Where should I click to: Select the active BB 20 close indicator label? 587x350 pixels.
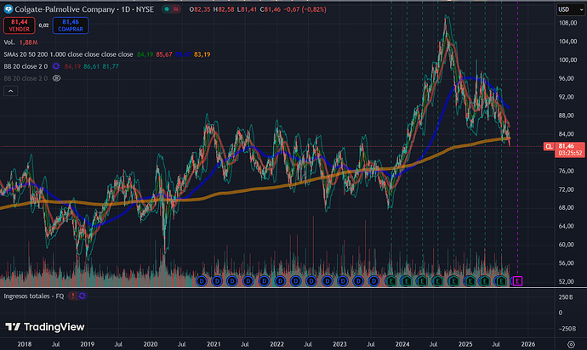27,65
